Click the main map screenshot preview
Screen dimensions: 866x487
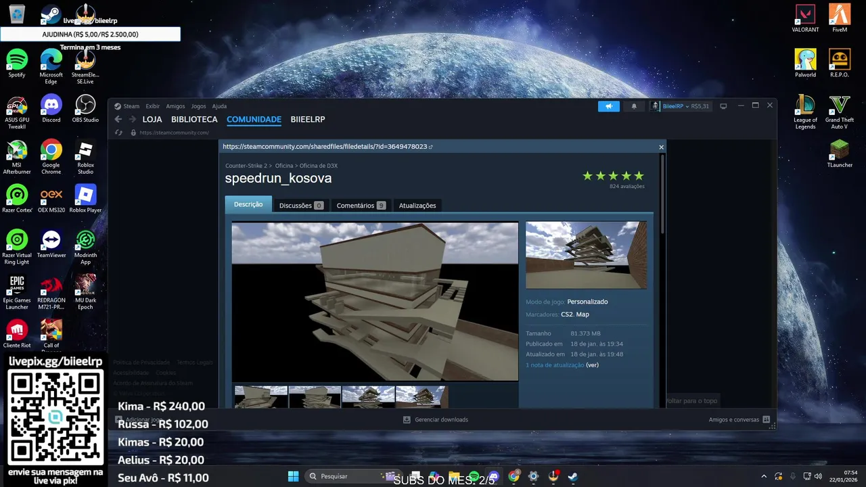coord(375,302)
